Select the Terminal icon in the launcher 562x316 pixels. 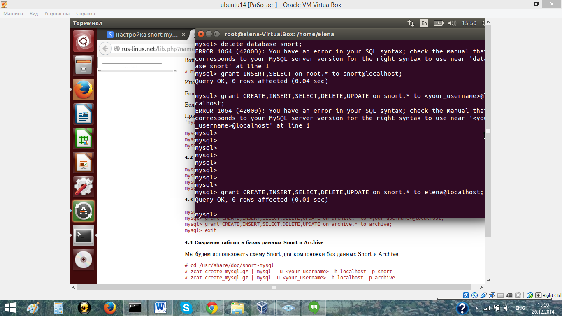pyautogui.click(x=84, y=235)
